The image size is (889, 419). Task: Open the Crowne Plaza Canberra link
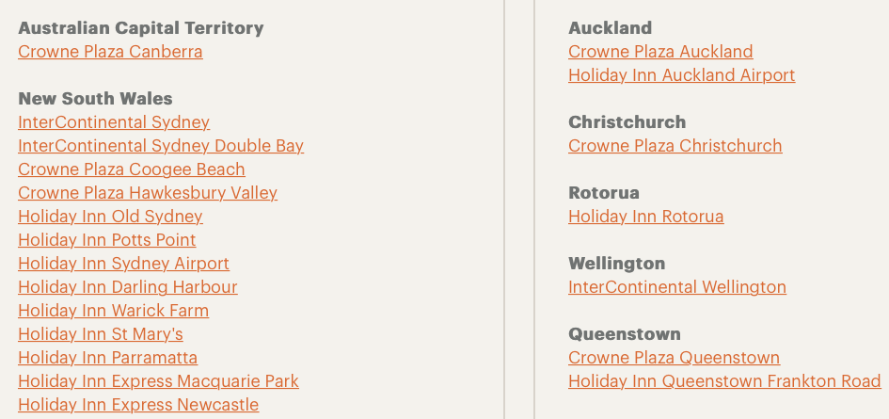point(110,52)
